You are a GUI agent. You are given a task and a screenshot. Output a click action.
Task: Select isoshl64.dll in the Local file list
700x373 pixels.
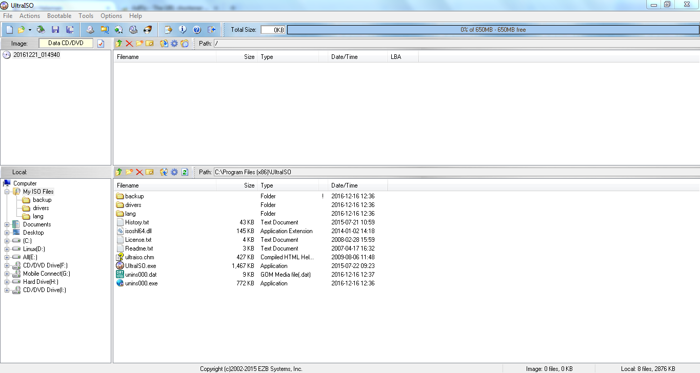[x=138, y=231]
